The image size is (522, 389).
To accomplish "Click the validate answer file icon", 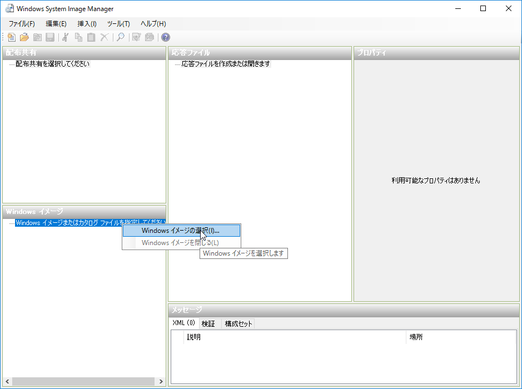I will click(x=137, y=37).
